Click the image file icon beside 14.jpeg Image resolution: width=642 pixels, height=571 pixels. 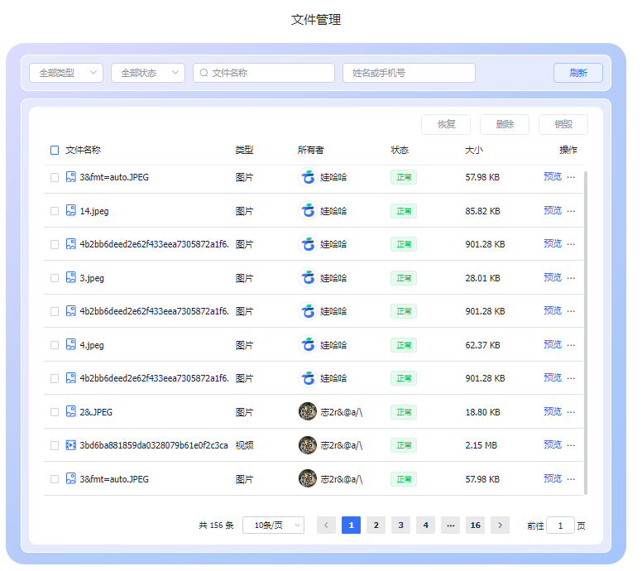71,210
